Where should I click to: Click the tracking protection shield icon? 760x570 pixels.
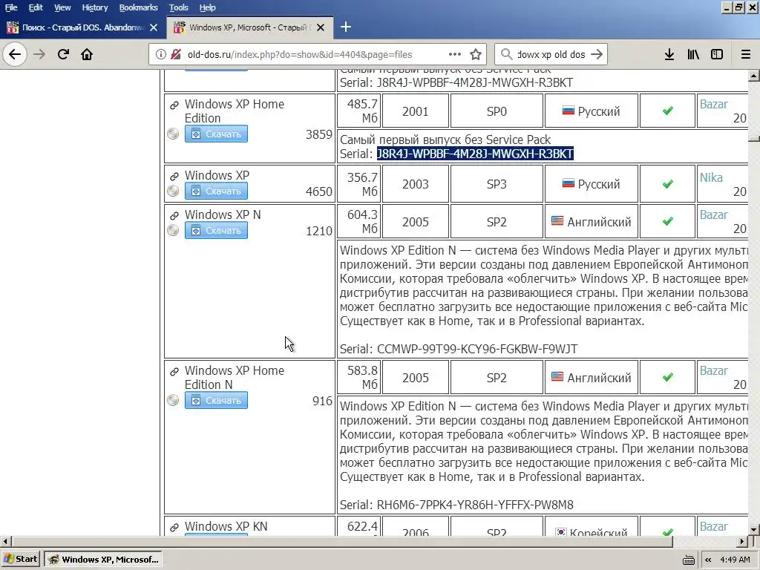tap(176, 54)
